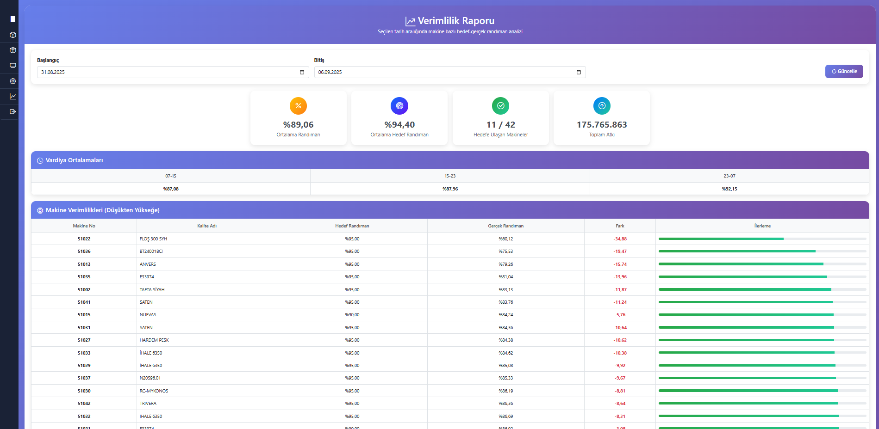Click the Gerçek Randıman column header
Viewport: 879px width, 429px height.
(505, 226)
